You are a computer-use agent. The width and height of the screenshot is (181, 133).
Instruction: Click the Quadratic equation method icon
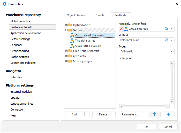72,46
